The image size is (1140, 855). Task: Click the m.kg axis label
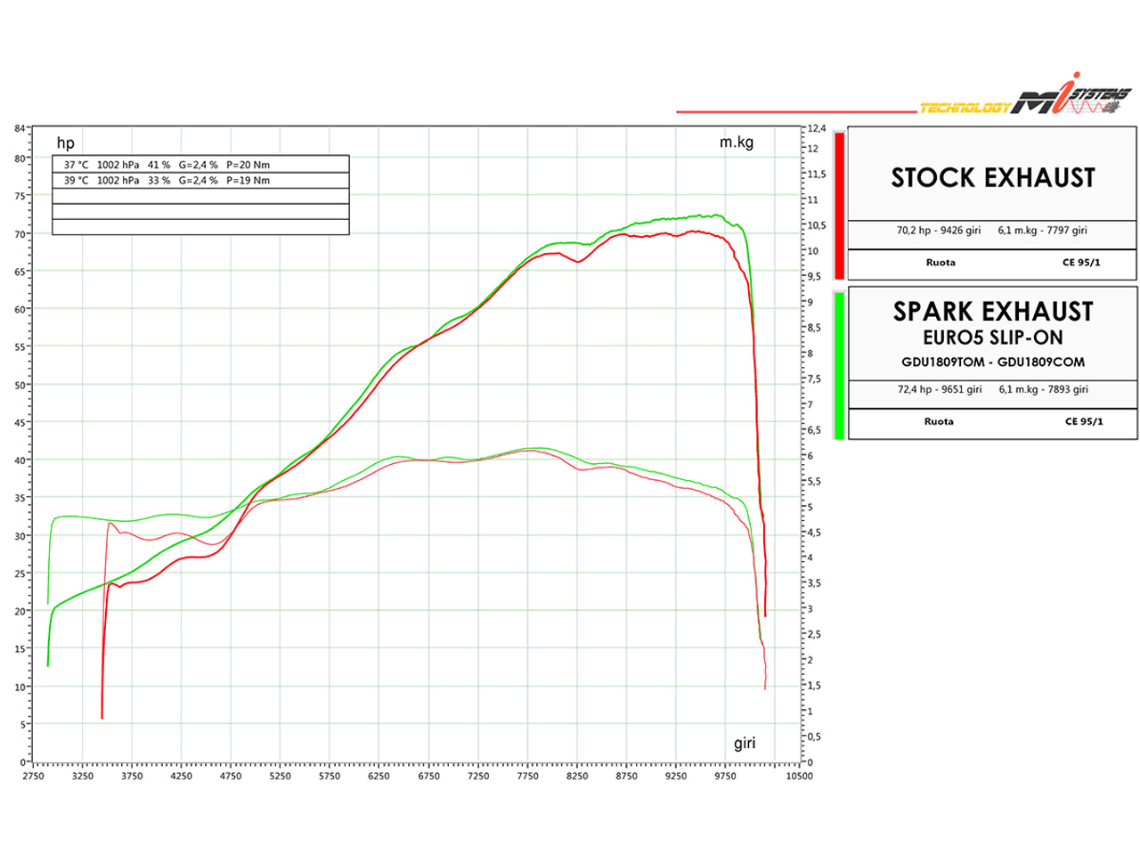point(736,142)
